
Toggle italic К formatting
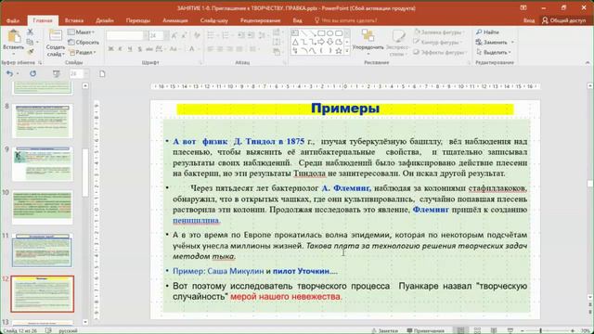120,49
